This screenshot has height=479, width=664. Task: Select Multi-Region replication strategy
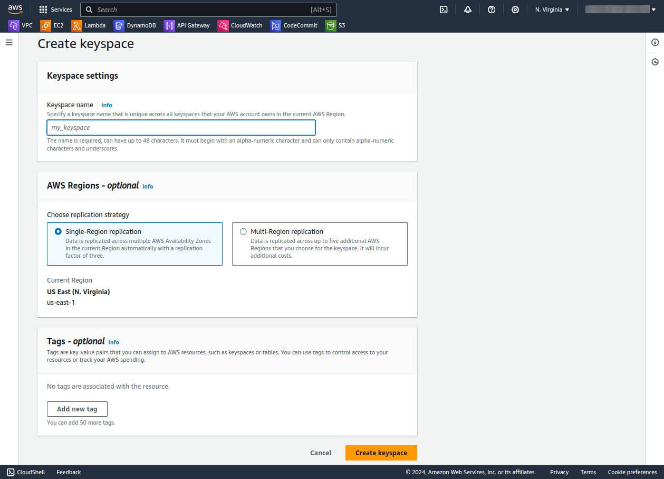pos(243,231)
